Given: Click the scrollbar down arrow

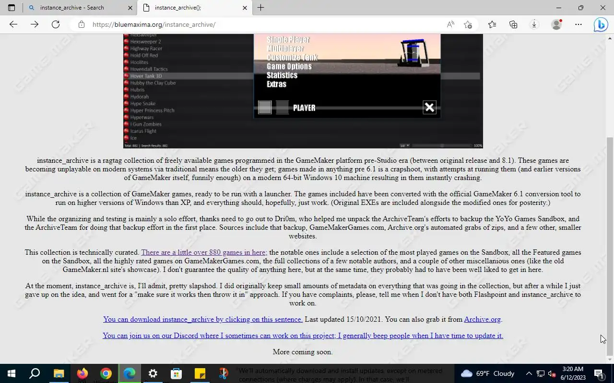Looking at the screenshot, I should point(610,359).
